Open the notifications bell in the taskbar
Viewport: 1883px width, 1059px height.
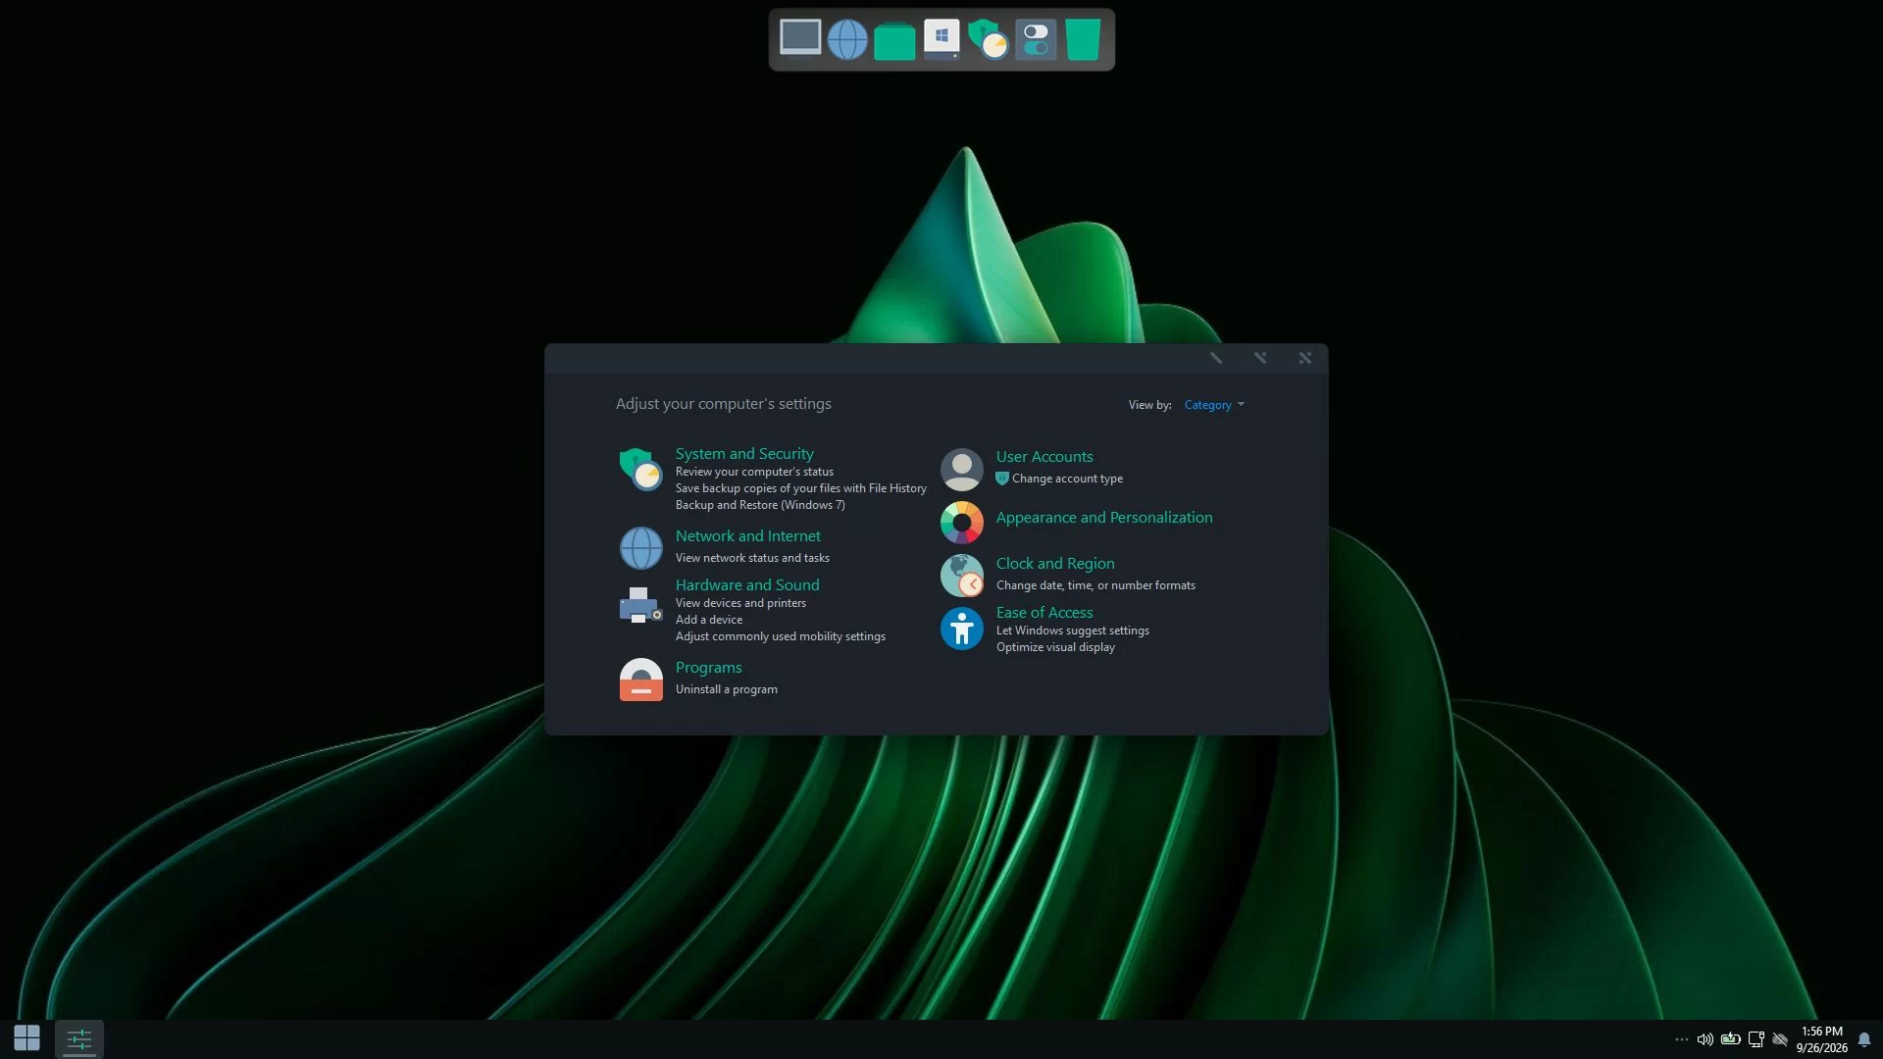(1864, 1039)
